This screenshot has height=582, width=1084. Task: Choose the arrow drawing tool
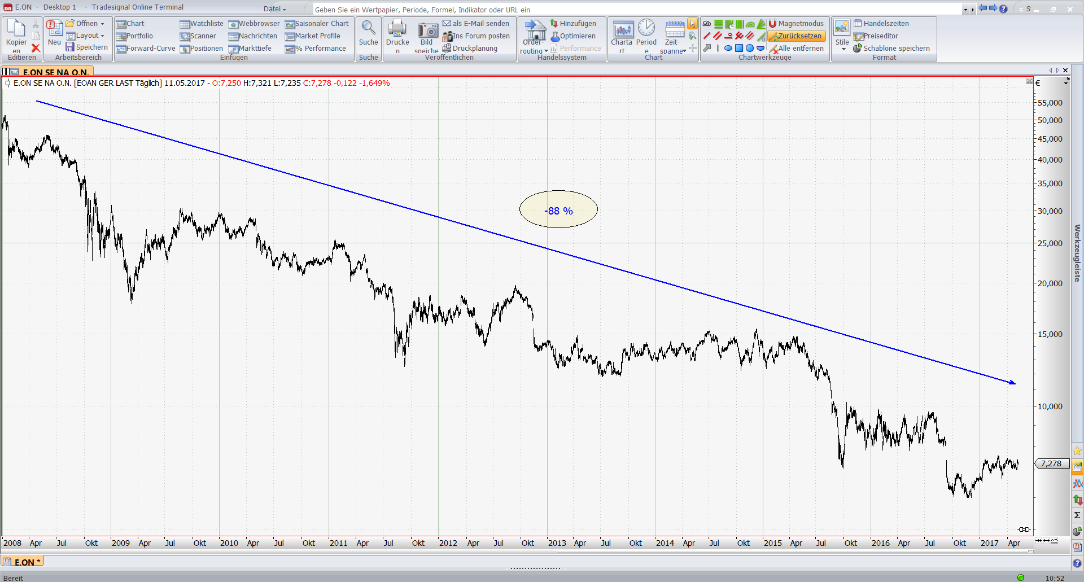(x=707, y=49)
